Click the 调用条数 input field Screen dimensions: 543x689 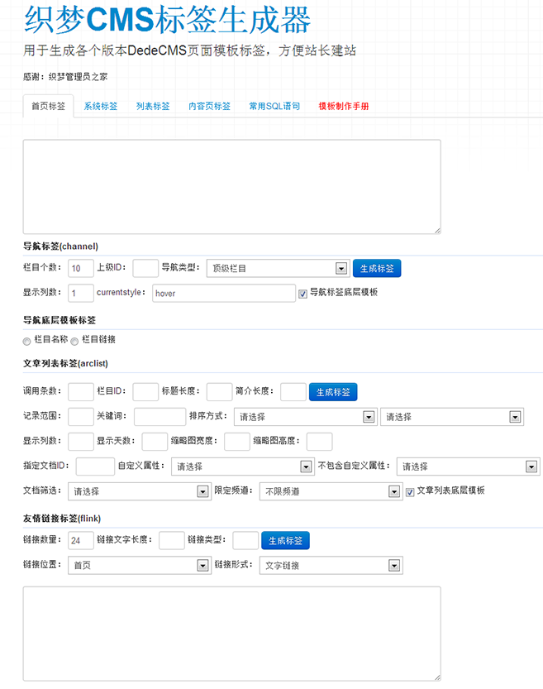tap(81, 392)
